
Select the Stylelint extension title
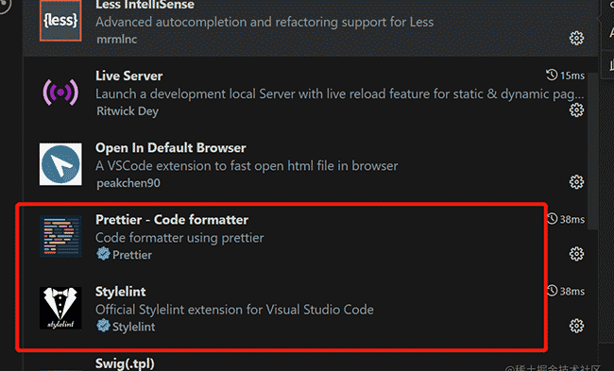121,292
